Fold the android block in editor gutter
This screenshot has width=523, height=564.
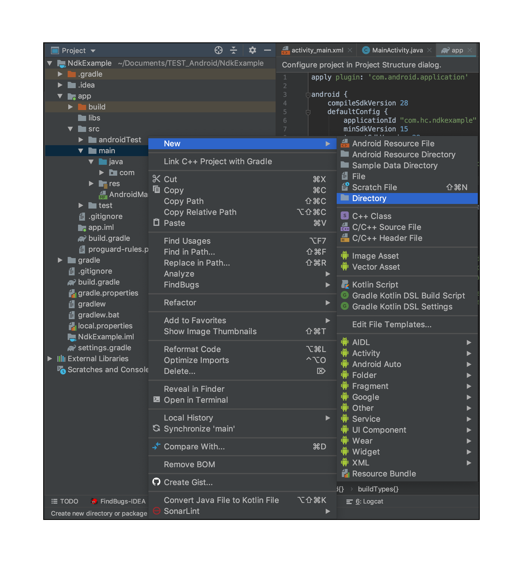pos(308,95)
